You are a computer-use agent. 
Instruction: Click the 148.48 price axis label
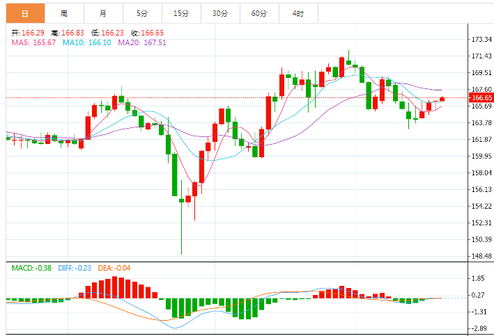[x=481, y=256]
